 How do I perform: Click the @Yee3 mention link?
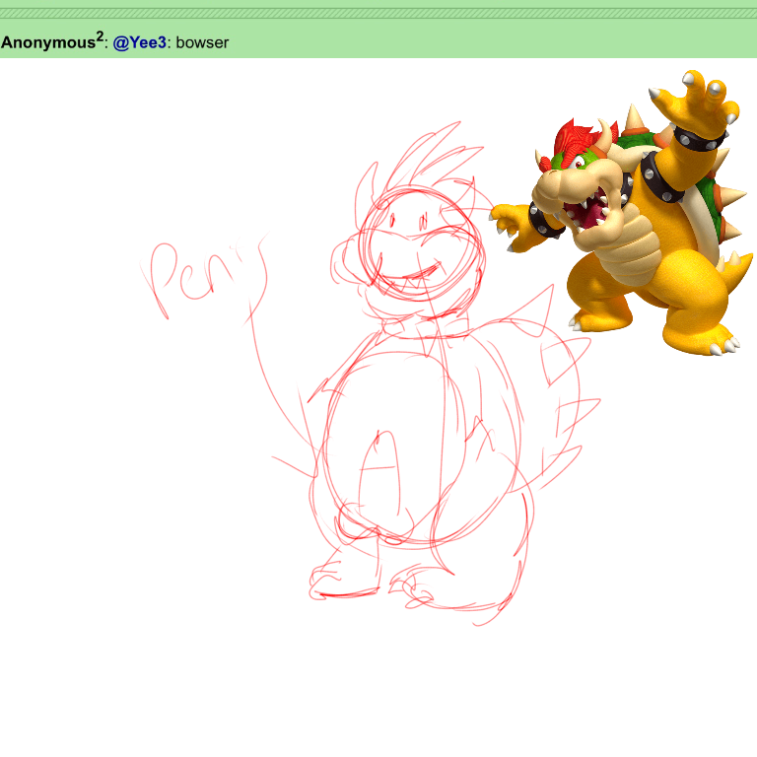click(x=139, y=43)
